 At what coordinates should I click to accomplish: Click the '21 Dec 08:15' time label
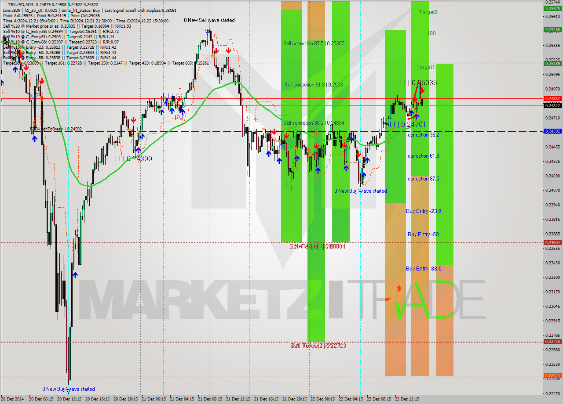pyautogui.click(x=210, y=399)
